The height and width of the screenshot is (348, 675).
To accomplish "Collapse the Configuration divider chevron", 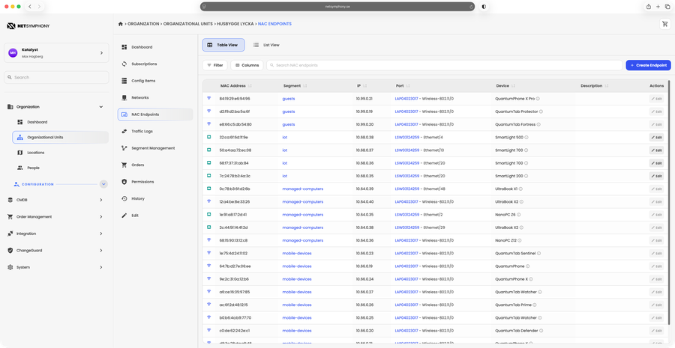I will coord(103,184).
